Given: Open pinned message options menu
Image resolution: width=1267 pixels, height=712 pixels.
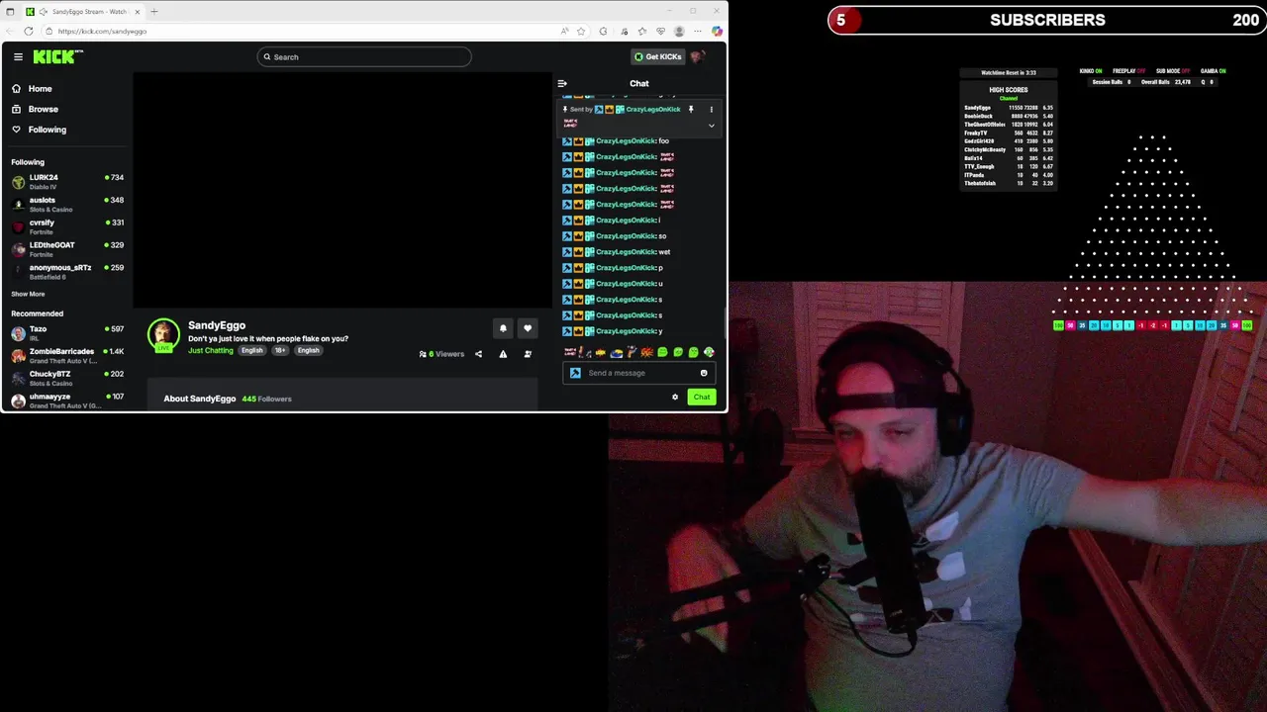Looking at the screenshot, I should 711,109.
